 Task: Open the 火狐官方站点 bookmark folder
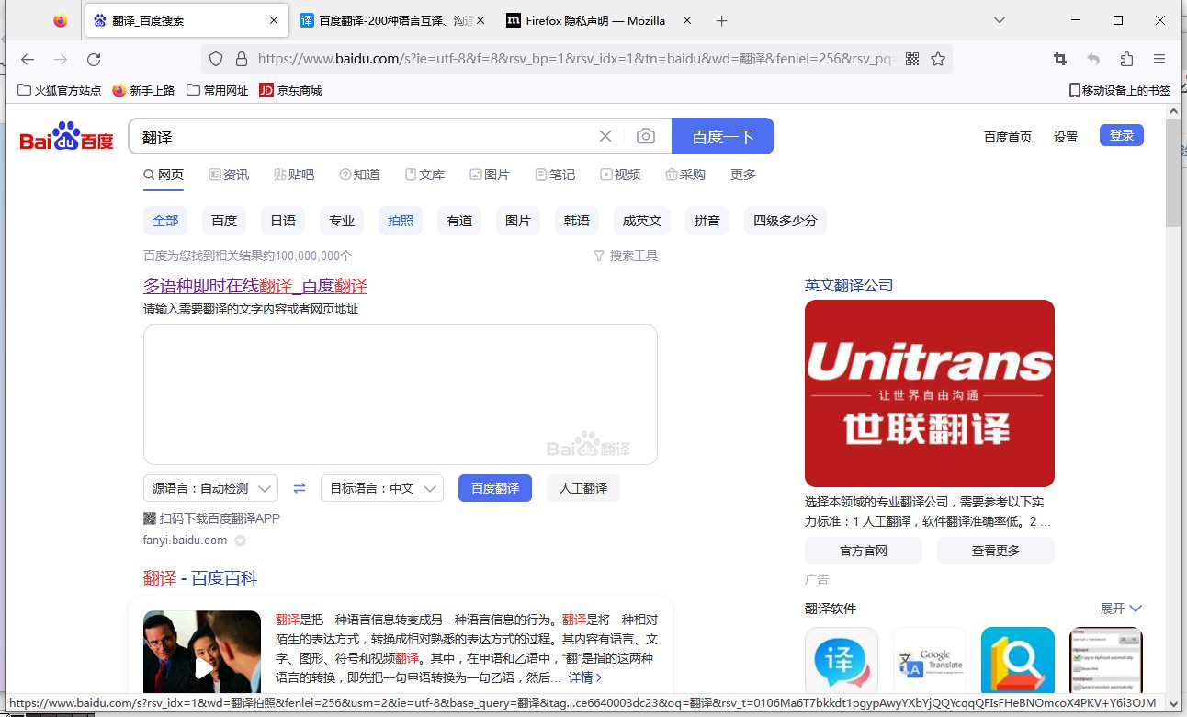(60, 90)
